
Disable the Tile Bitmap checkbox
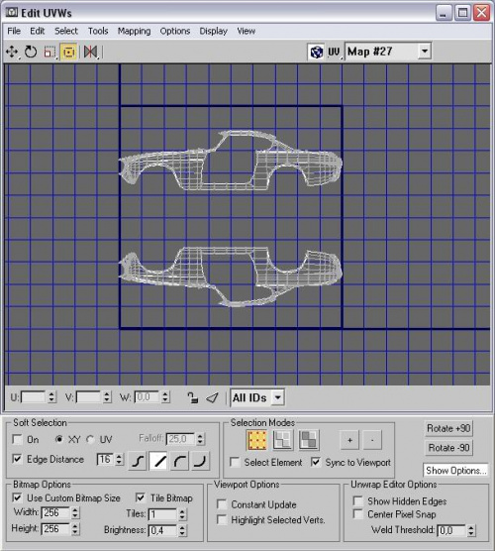(140, 497)
